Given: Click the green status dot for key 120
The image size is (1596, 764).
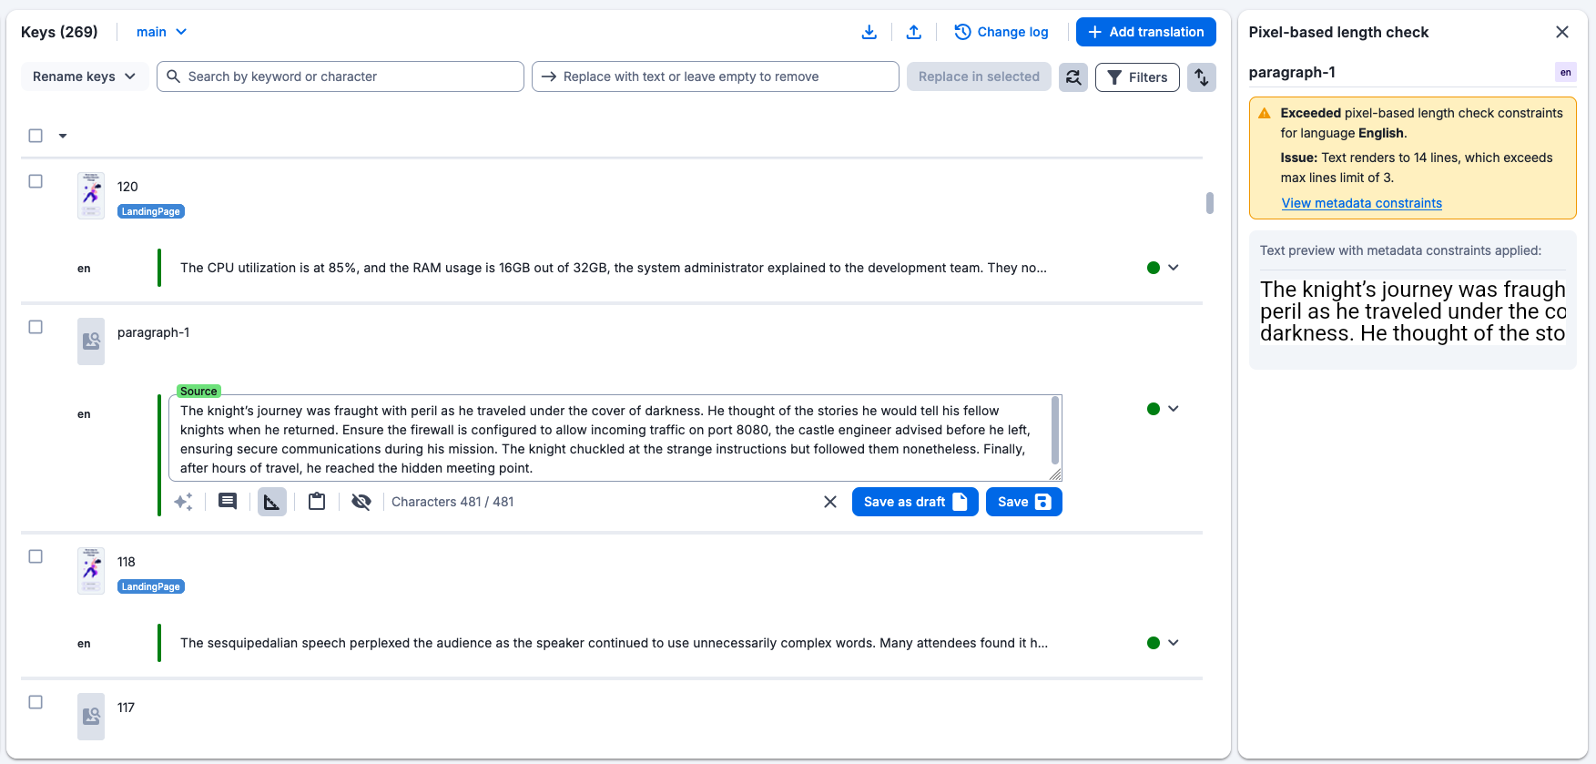Looking at the screenshot, I should click(x=1154, y=268).
